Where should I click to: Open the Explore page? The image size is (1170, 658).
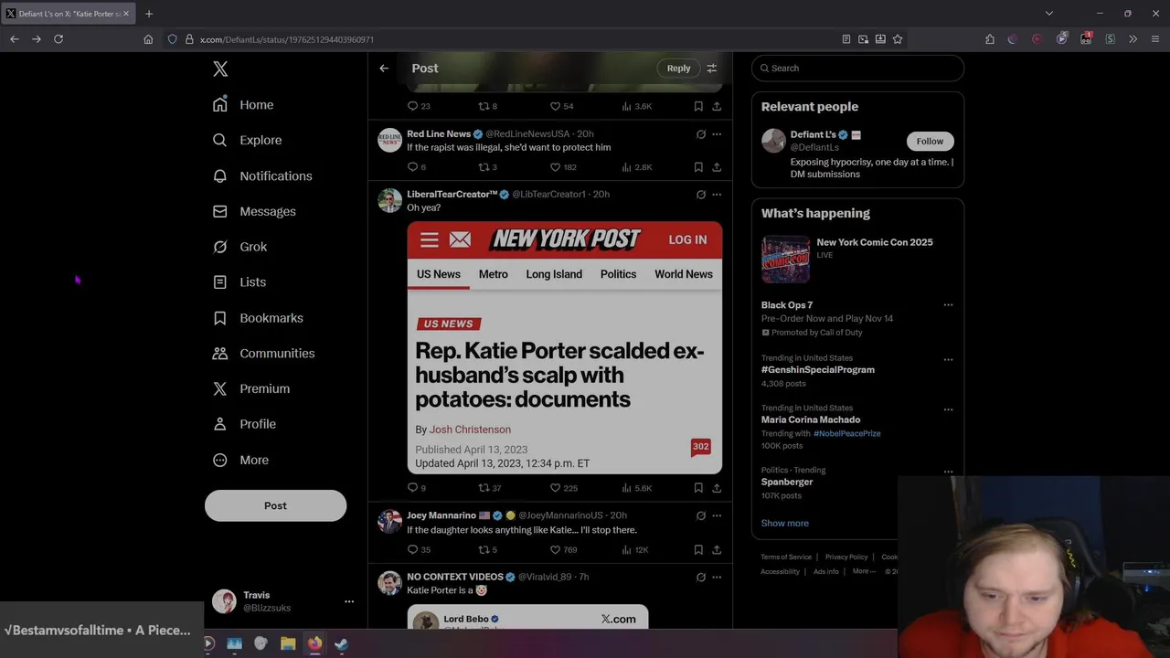pos(247,140)
